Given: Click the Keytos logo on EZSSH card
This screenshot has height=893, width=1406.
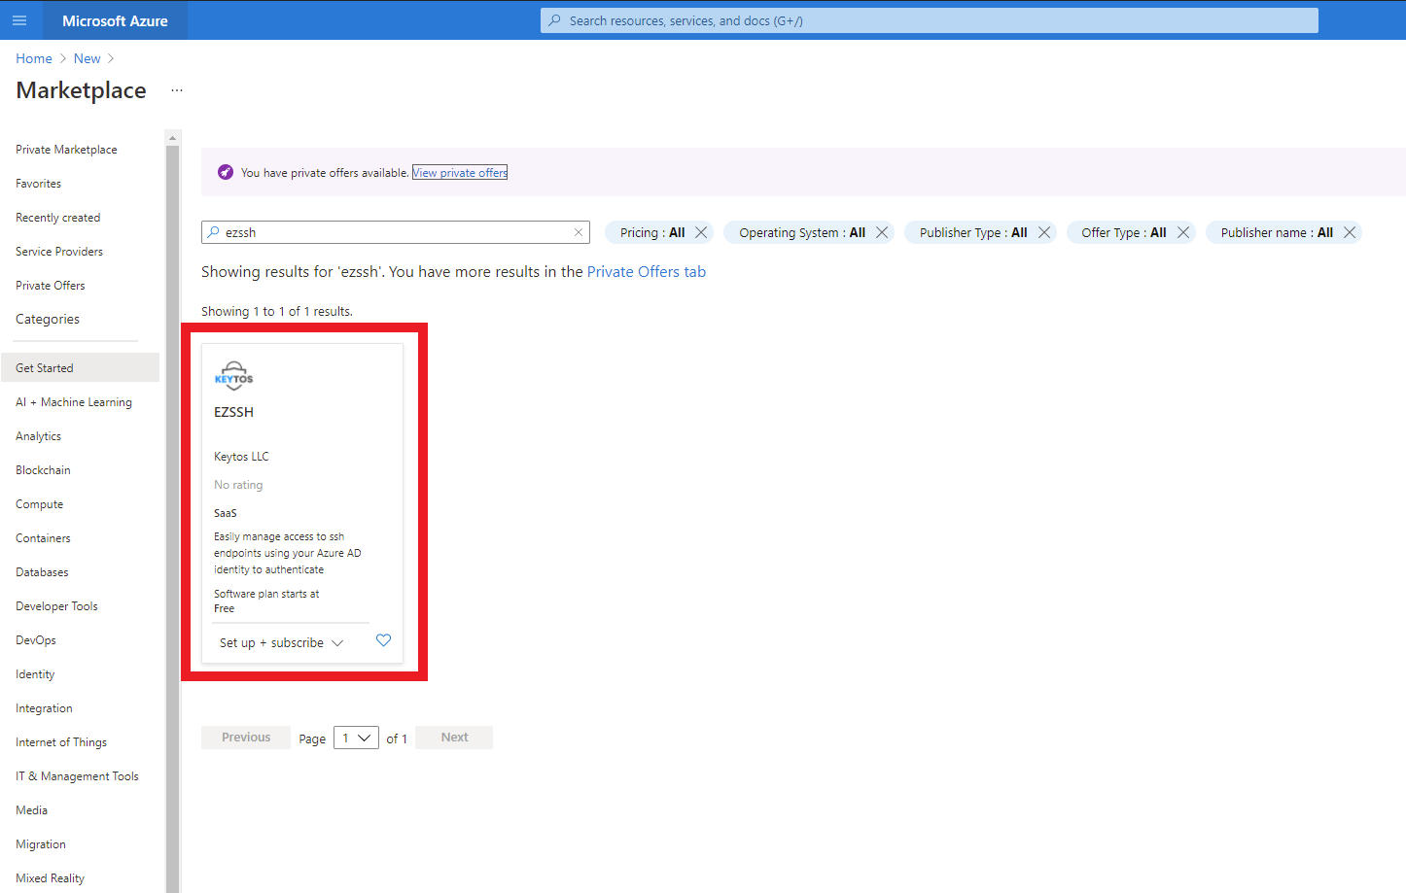Looking at the screenshot, I should tap(234, 376).
